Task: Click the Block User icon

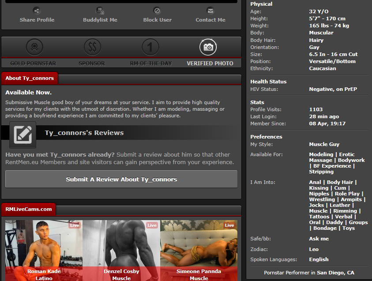Action: click(x=157, y=11)
